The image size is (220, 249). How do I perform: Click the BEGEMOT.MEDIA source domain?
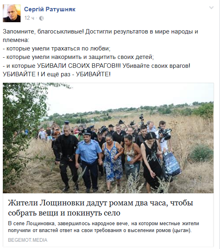[x=27, y=240]
